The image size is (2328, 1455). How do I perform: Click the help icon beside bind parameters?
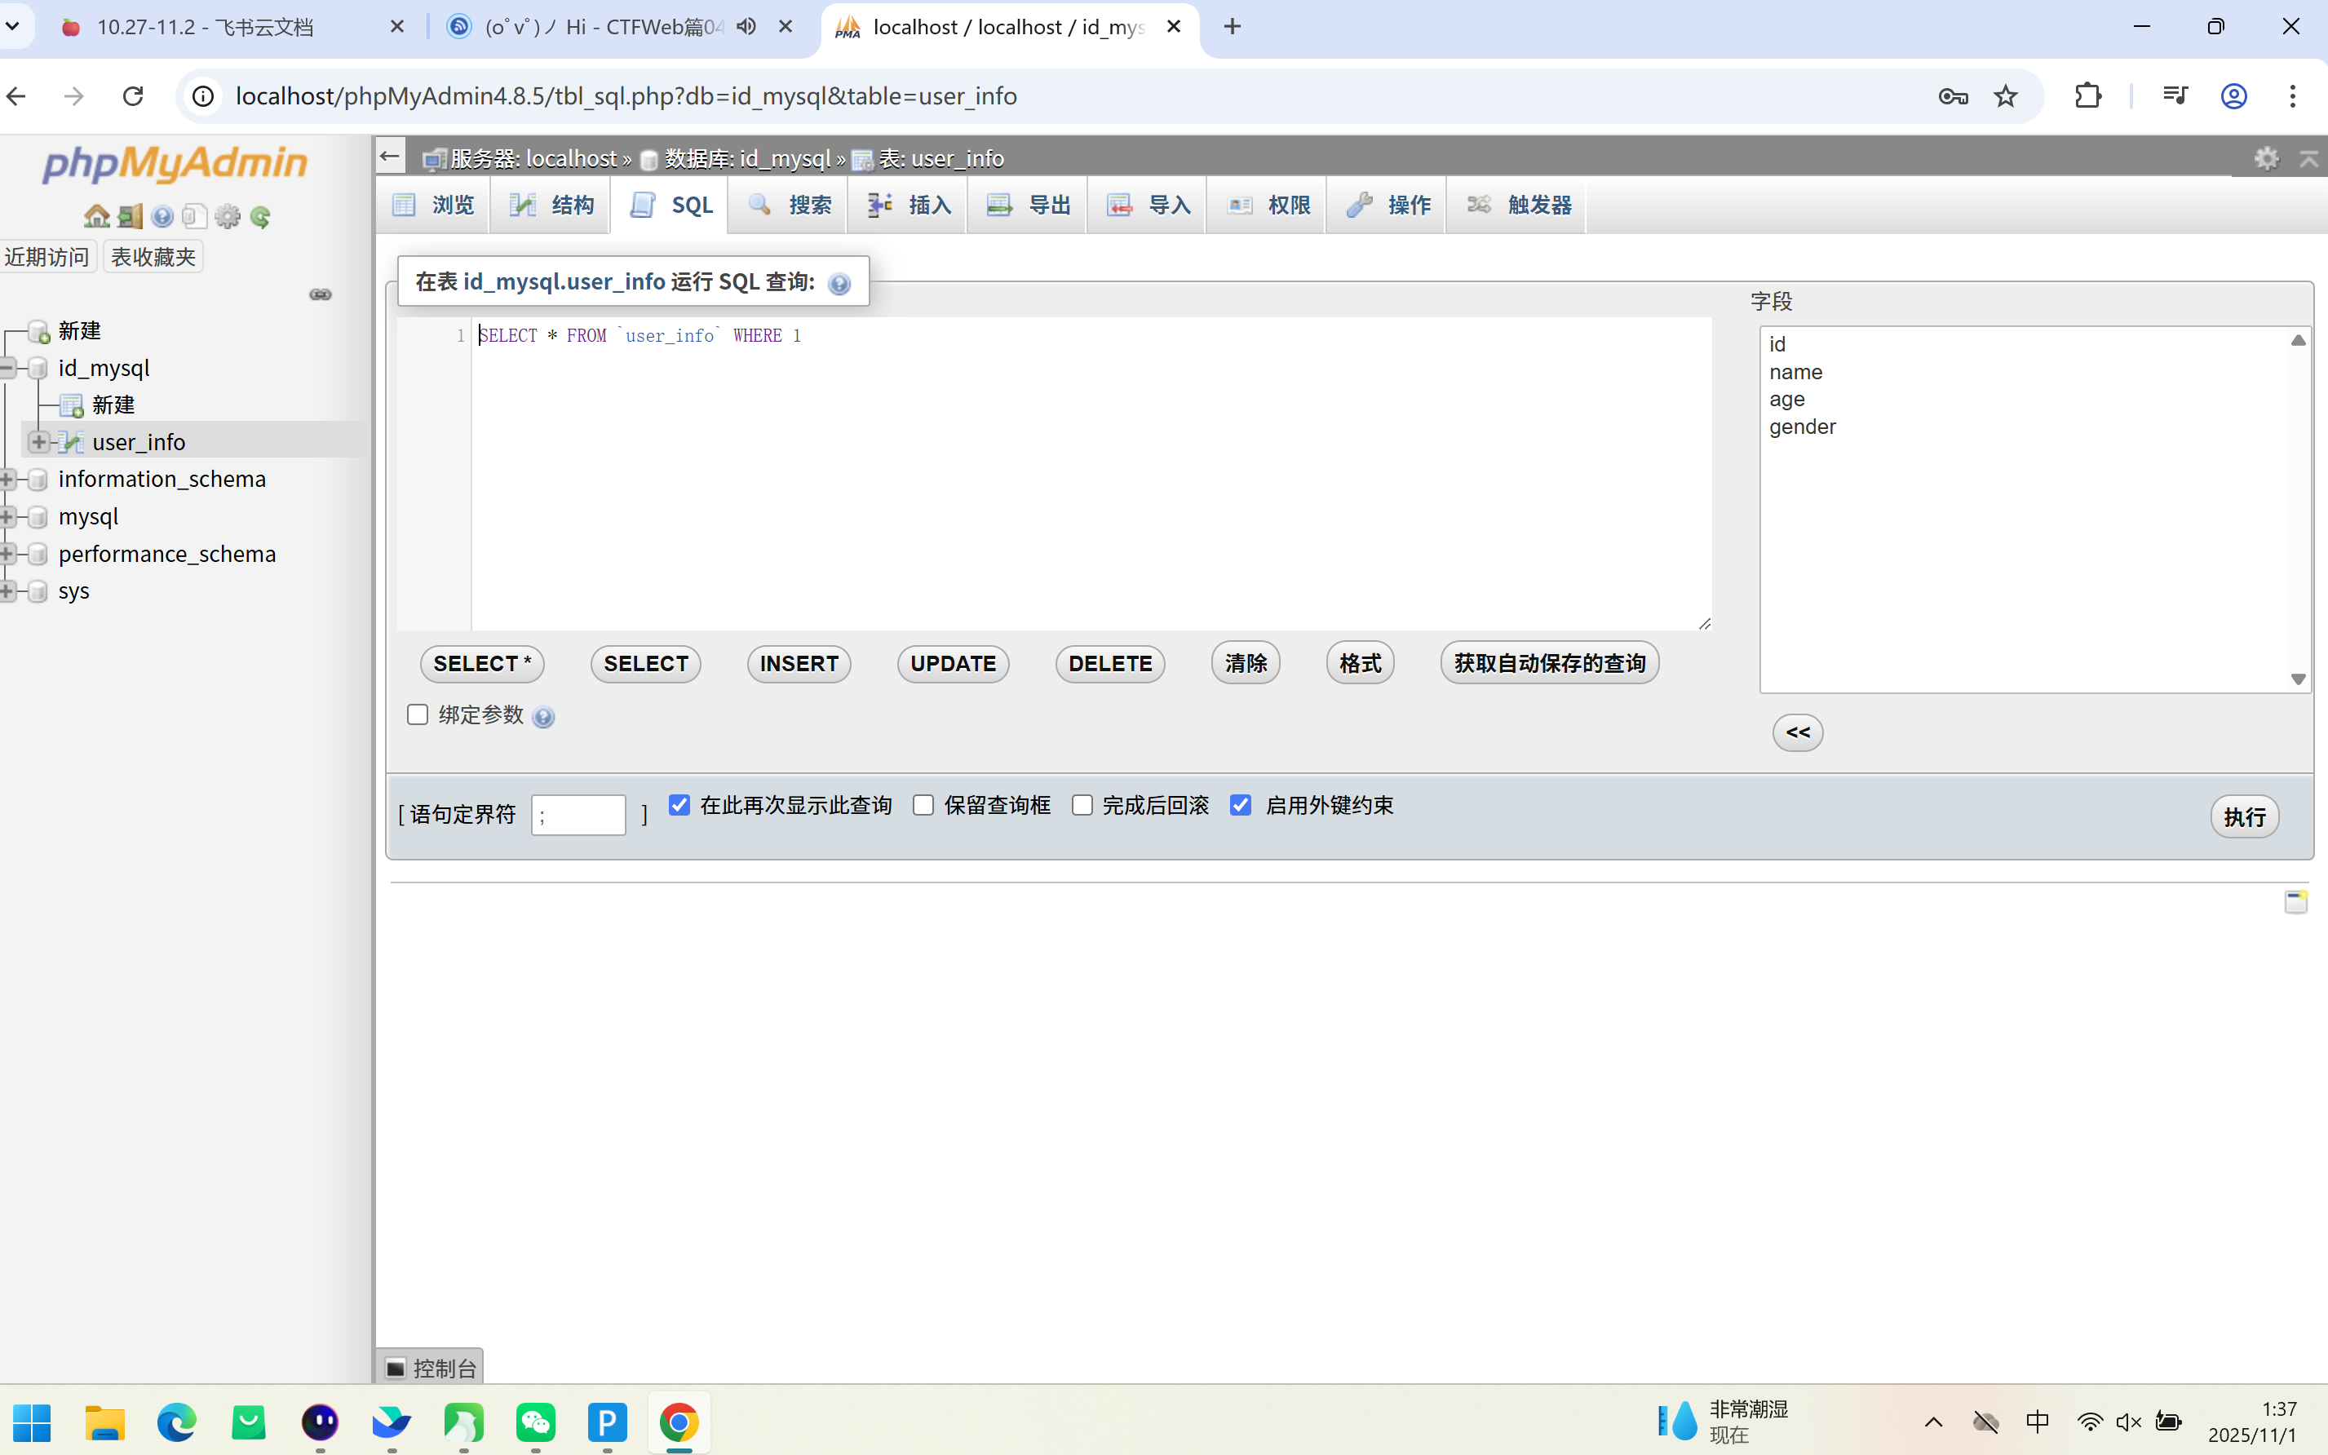(x=542, y=717)
